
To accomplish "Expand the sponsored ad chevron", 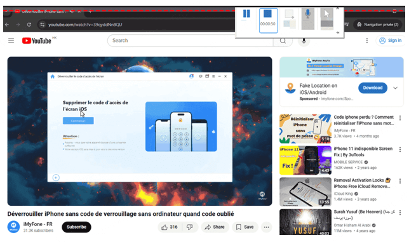I will point(395,88).
